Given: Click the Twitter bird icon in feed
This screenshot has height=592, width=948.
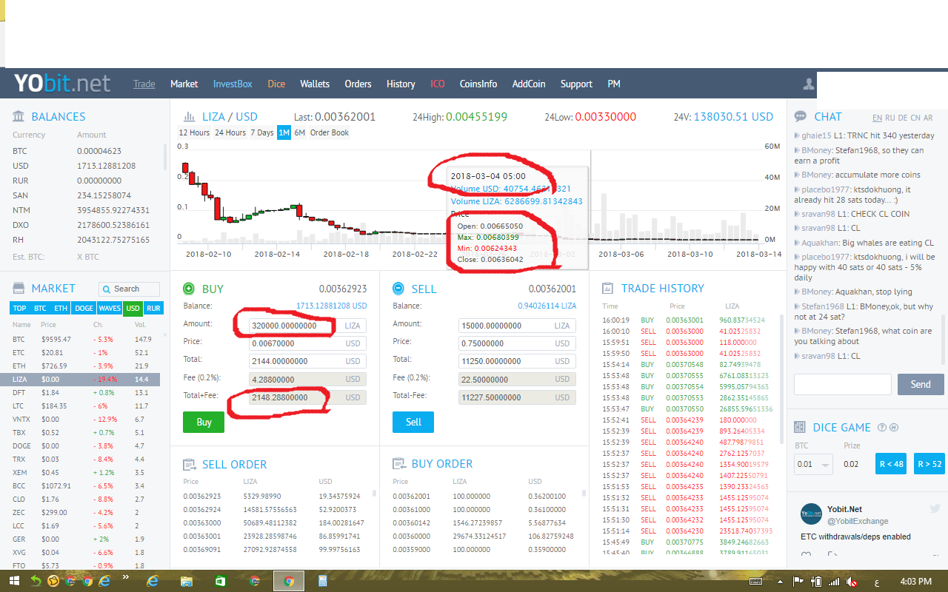Looking at the screenshot, I should click(x=935, y=509).
